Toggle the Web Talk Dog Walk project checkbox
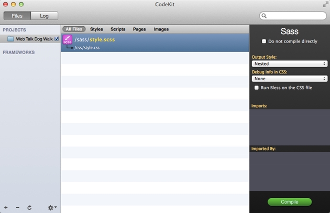The image size is (330, 213). [57, 39]
